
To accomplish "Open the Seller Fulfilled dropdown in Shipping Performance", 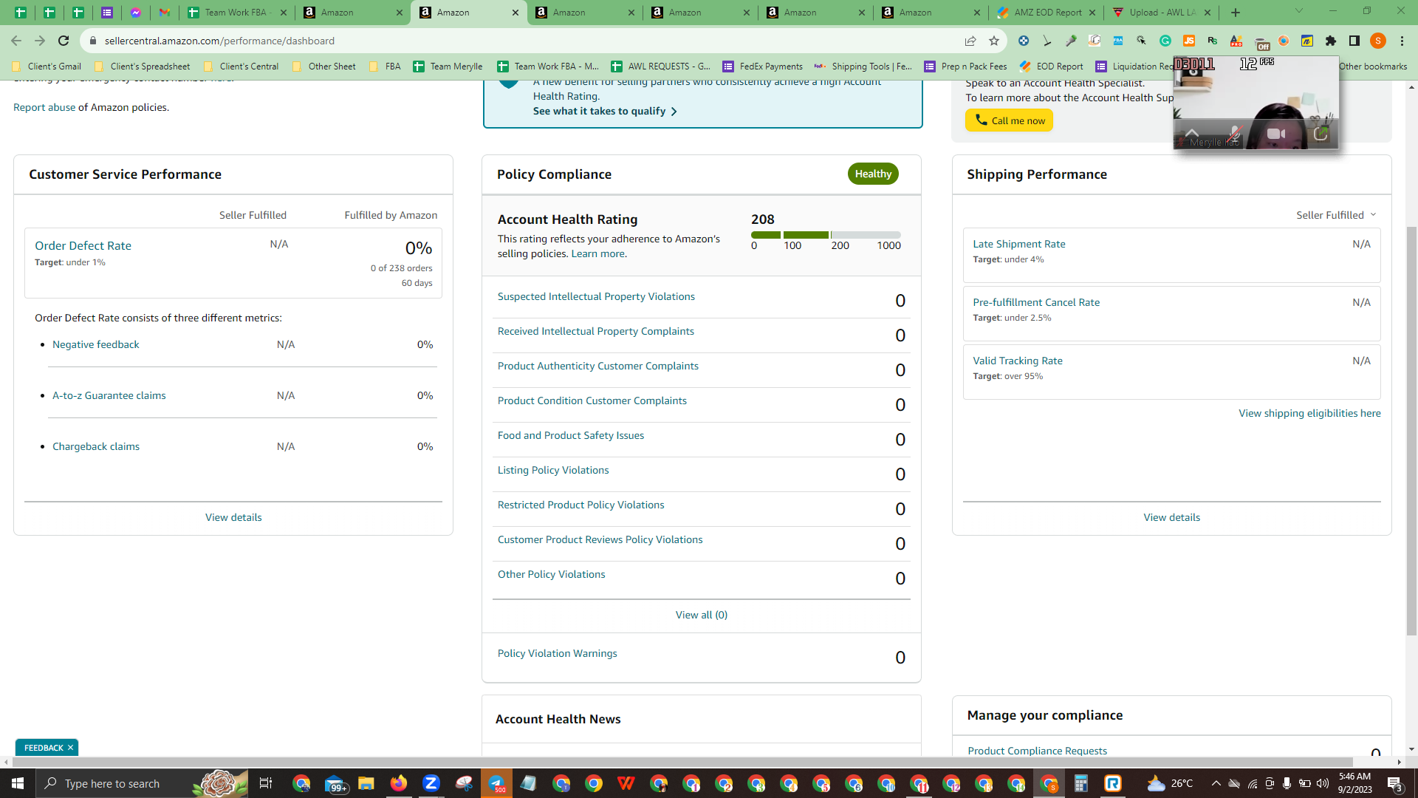I will (1336, 215).
